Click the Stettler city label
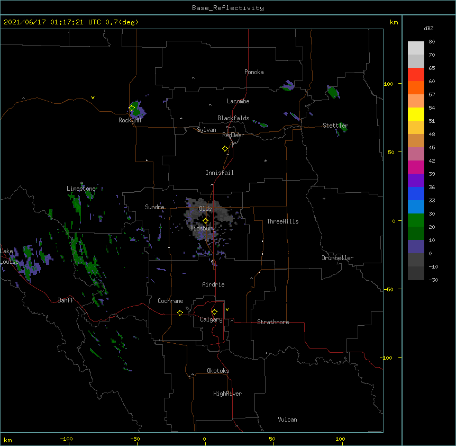Viewport: 456px width, 446px height. [x=335, y=126]
